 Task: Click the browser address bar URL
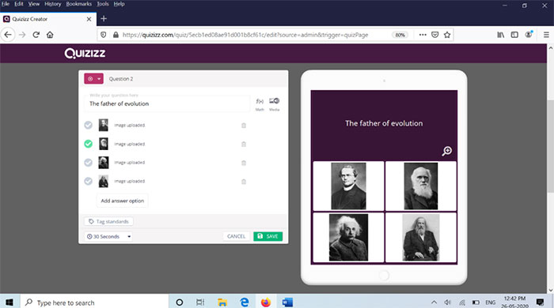245,35
